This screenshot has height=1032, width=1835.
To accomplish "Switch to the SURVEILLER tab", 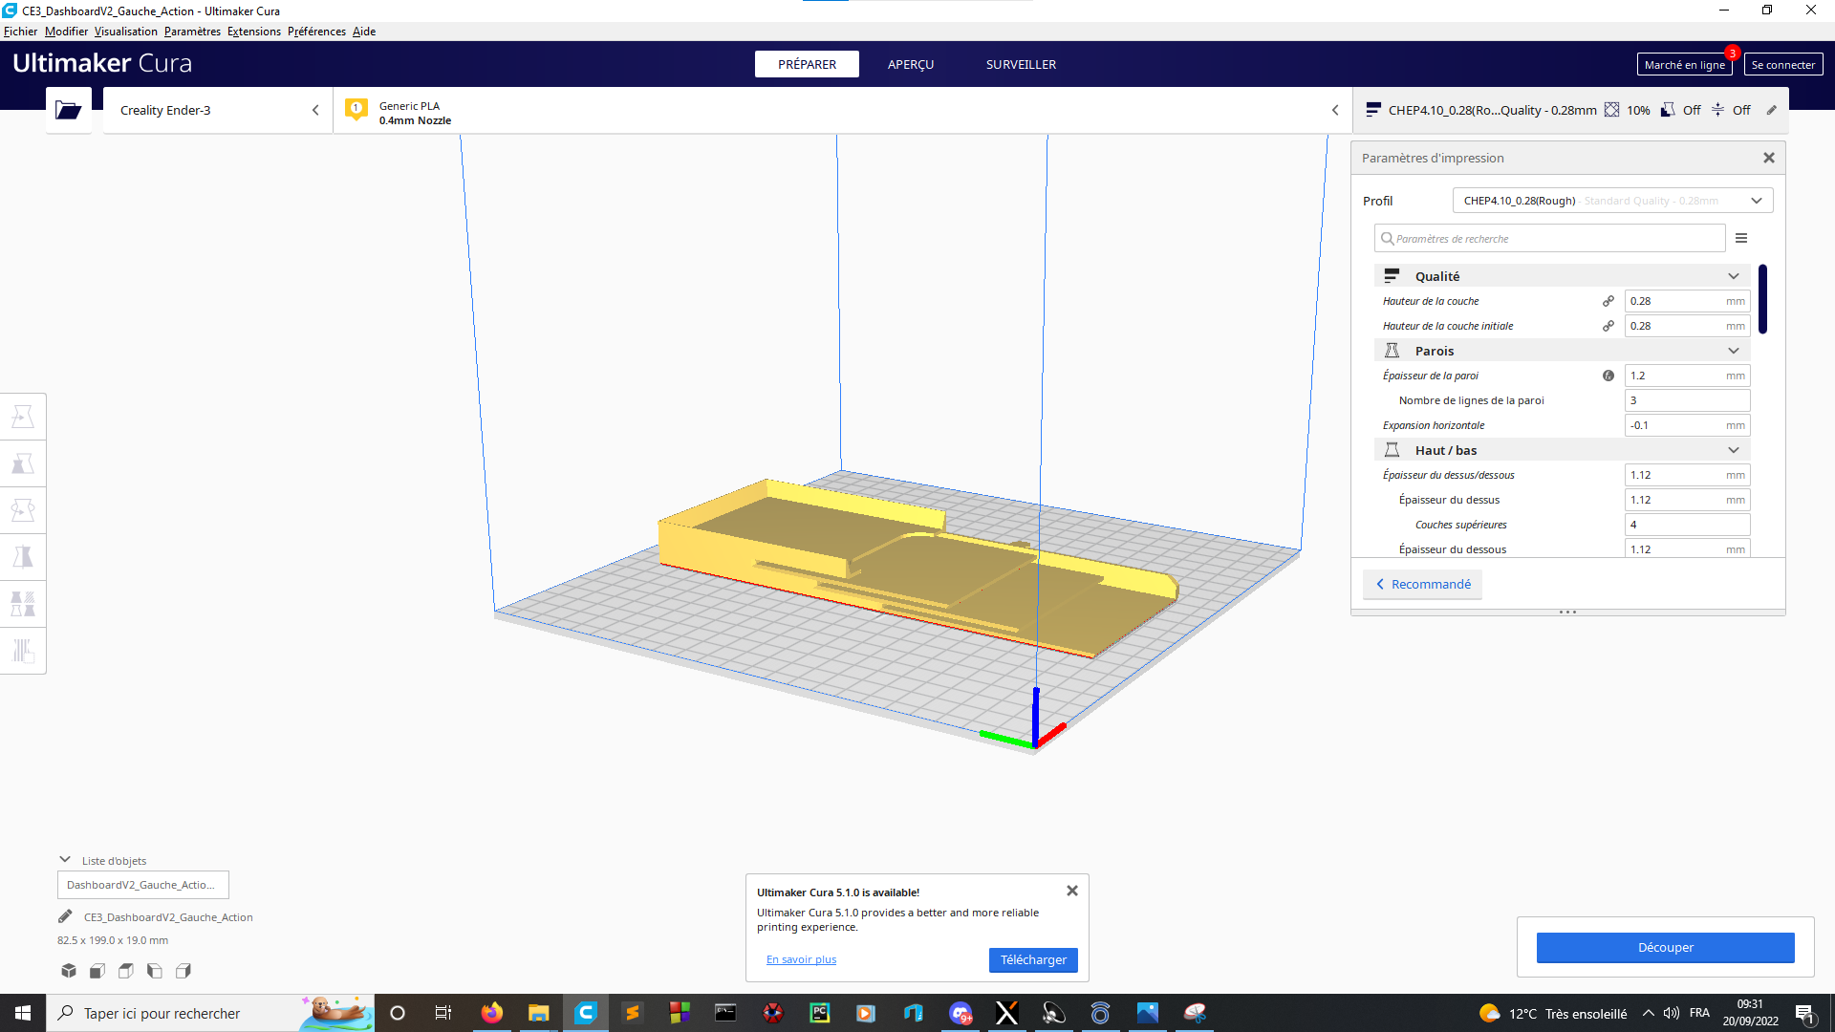I will (1021, 64).
